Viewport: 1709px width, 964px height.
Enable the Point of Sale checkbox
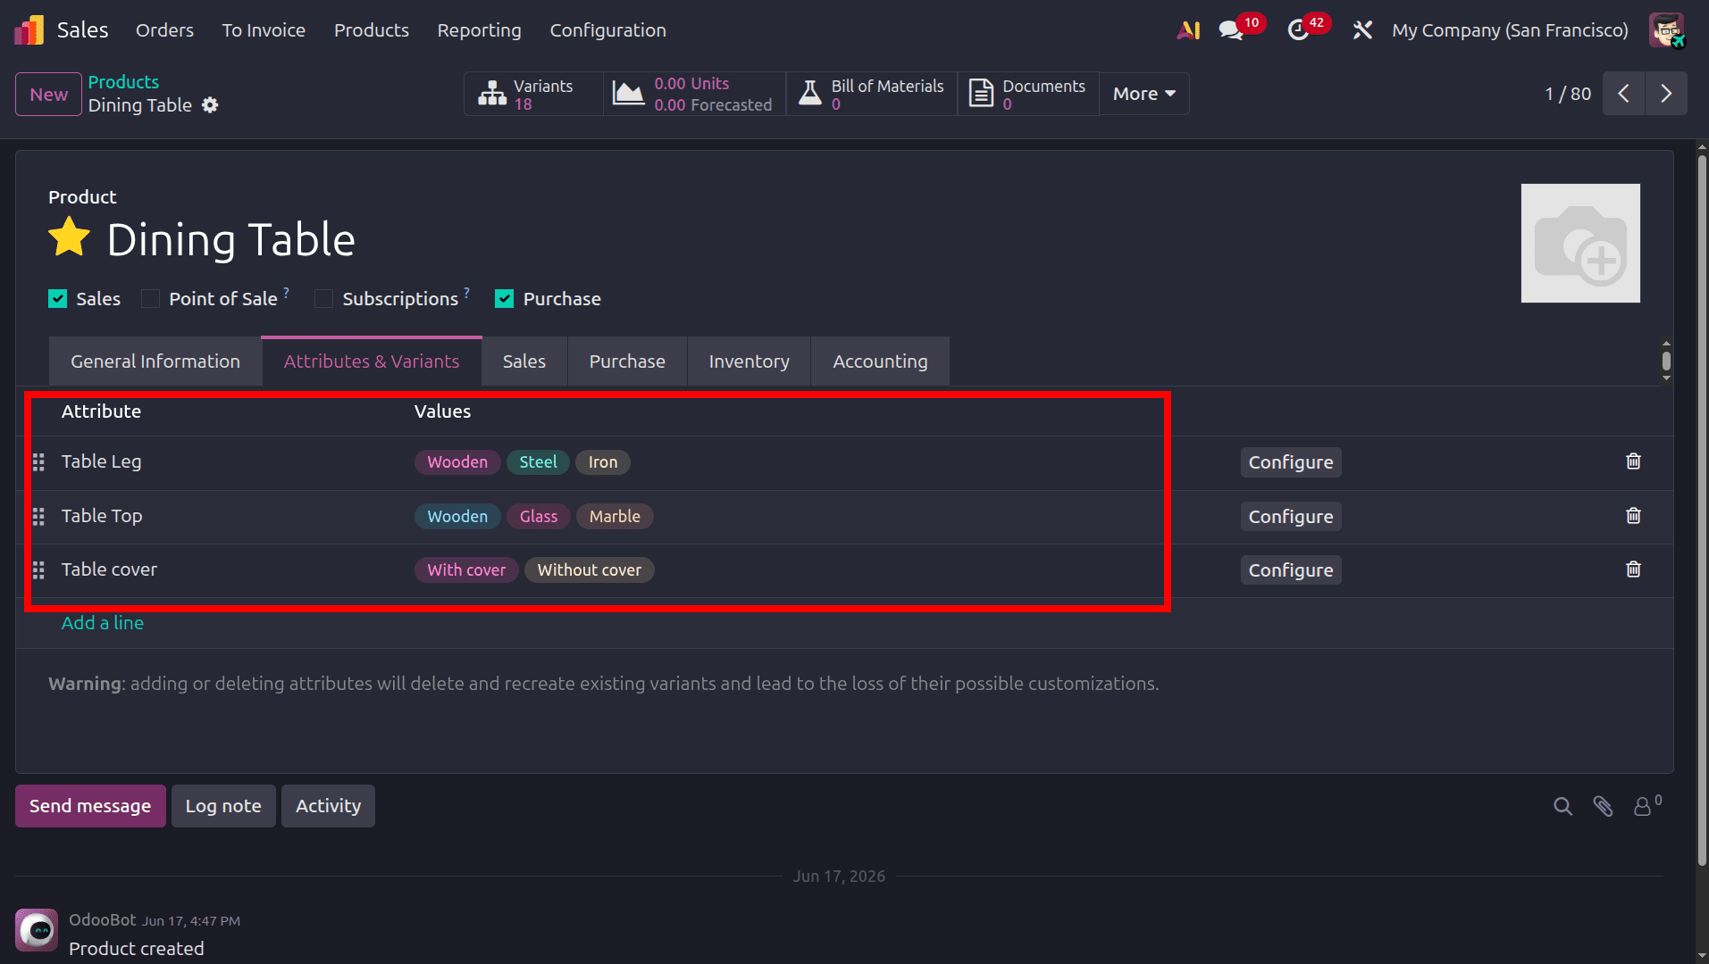coord(151,299)
